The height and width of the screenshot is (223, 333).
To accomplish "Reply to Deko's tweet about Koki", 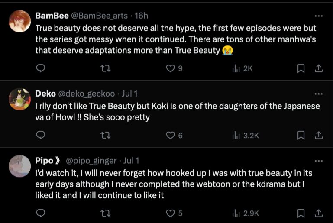I will coord(40,136).
